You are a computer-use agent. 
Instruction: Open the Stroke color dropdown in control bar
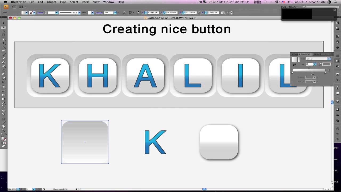pyautogui.click(x=34, y=13)
